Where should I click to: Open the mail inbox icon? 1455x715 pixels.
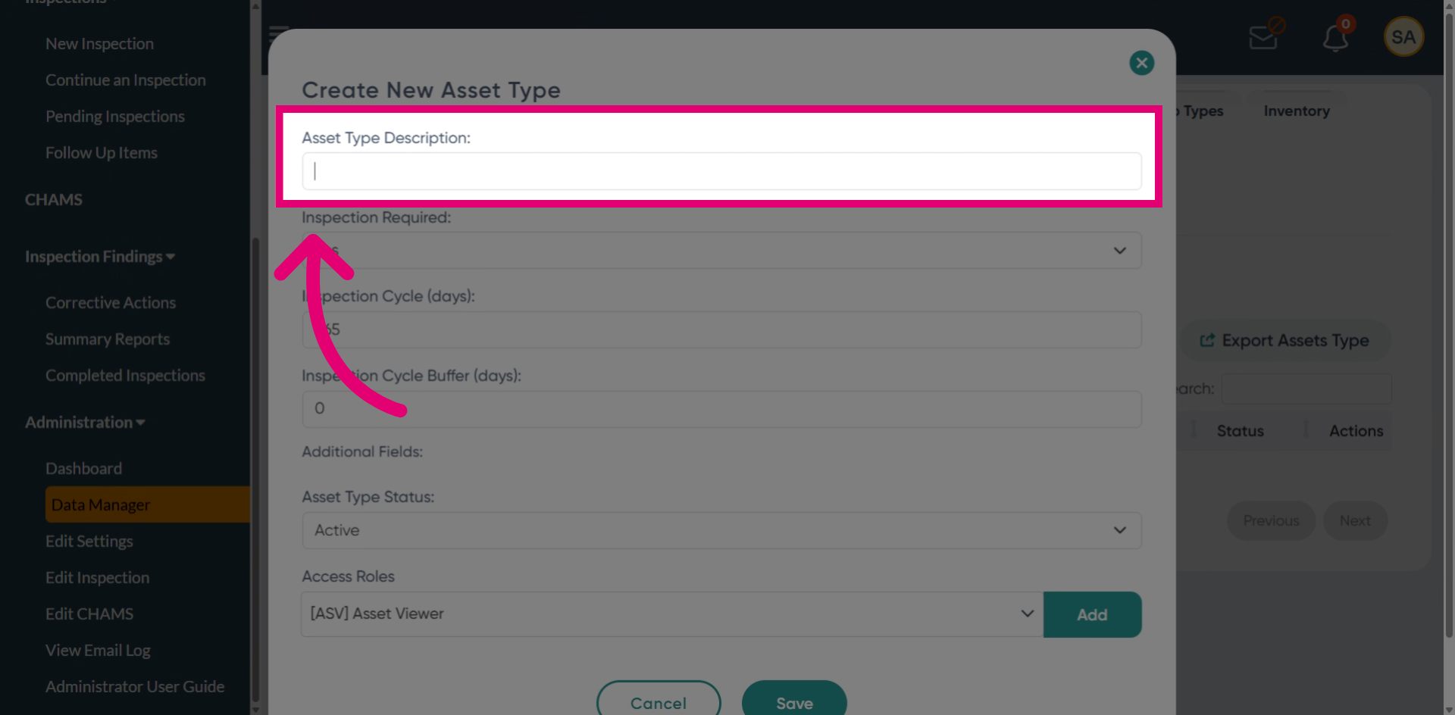(1264, 36)
